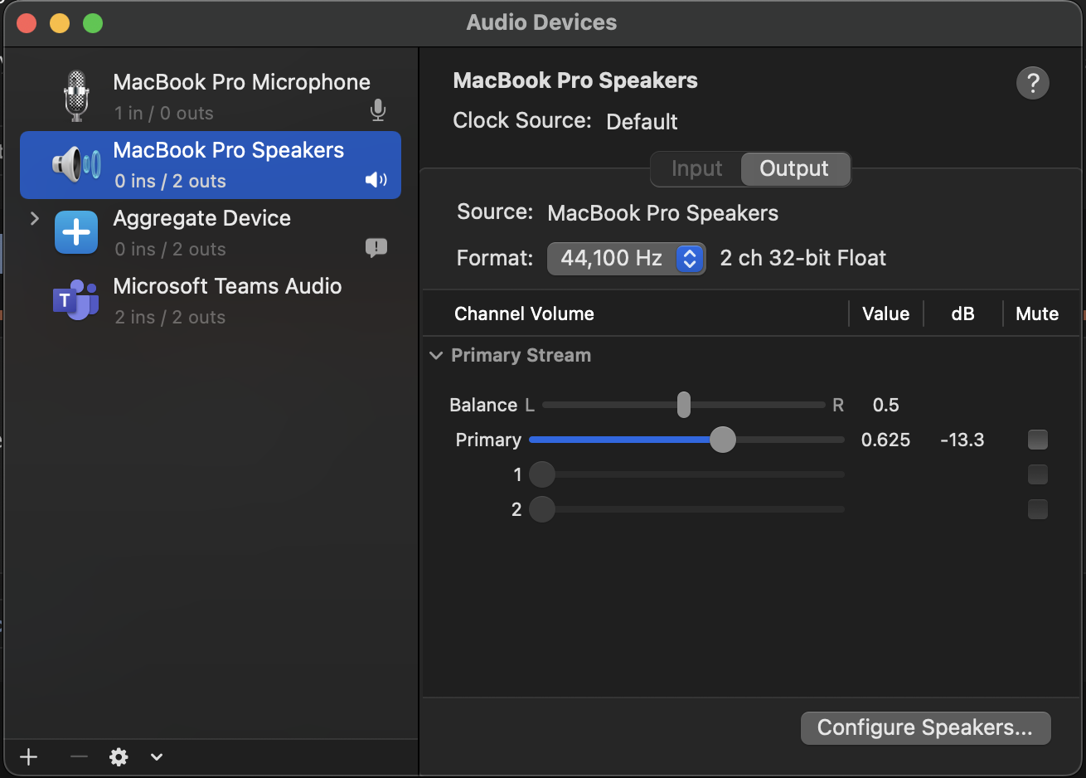Click the dB column header
The height and width of the screenshot is (778, 1086).
coord(962,314)
